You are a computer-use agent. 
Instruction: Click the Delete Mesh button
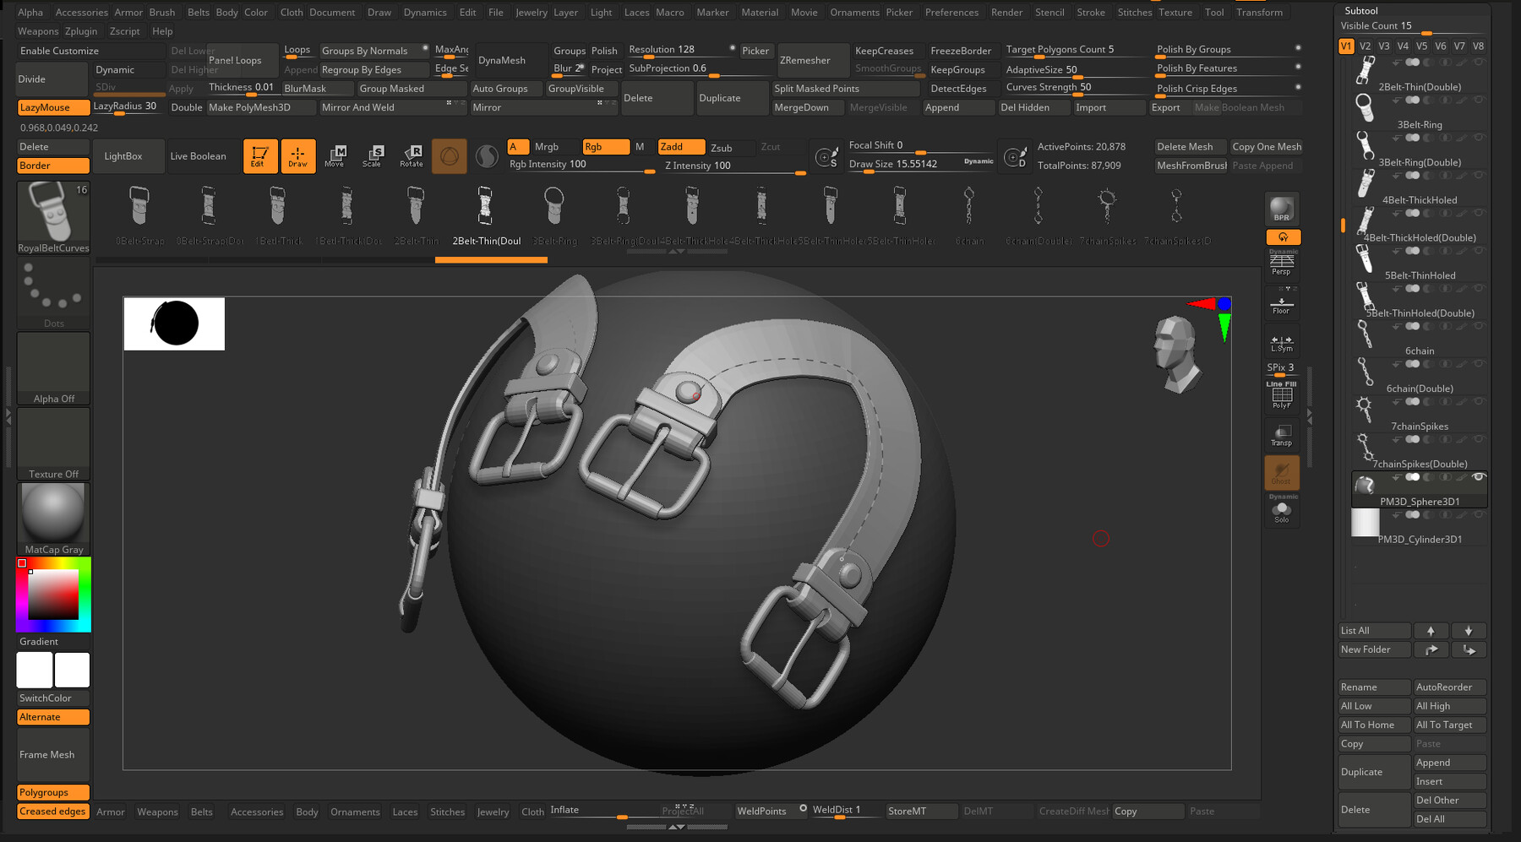click(1190, 147)
